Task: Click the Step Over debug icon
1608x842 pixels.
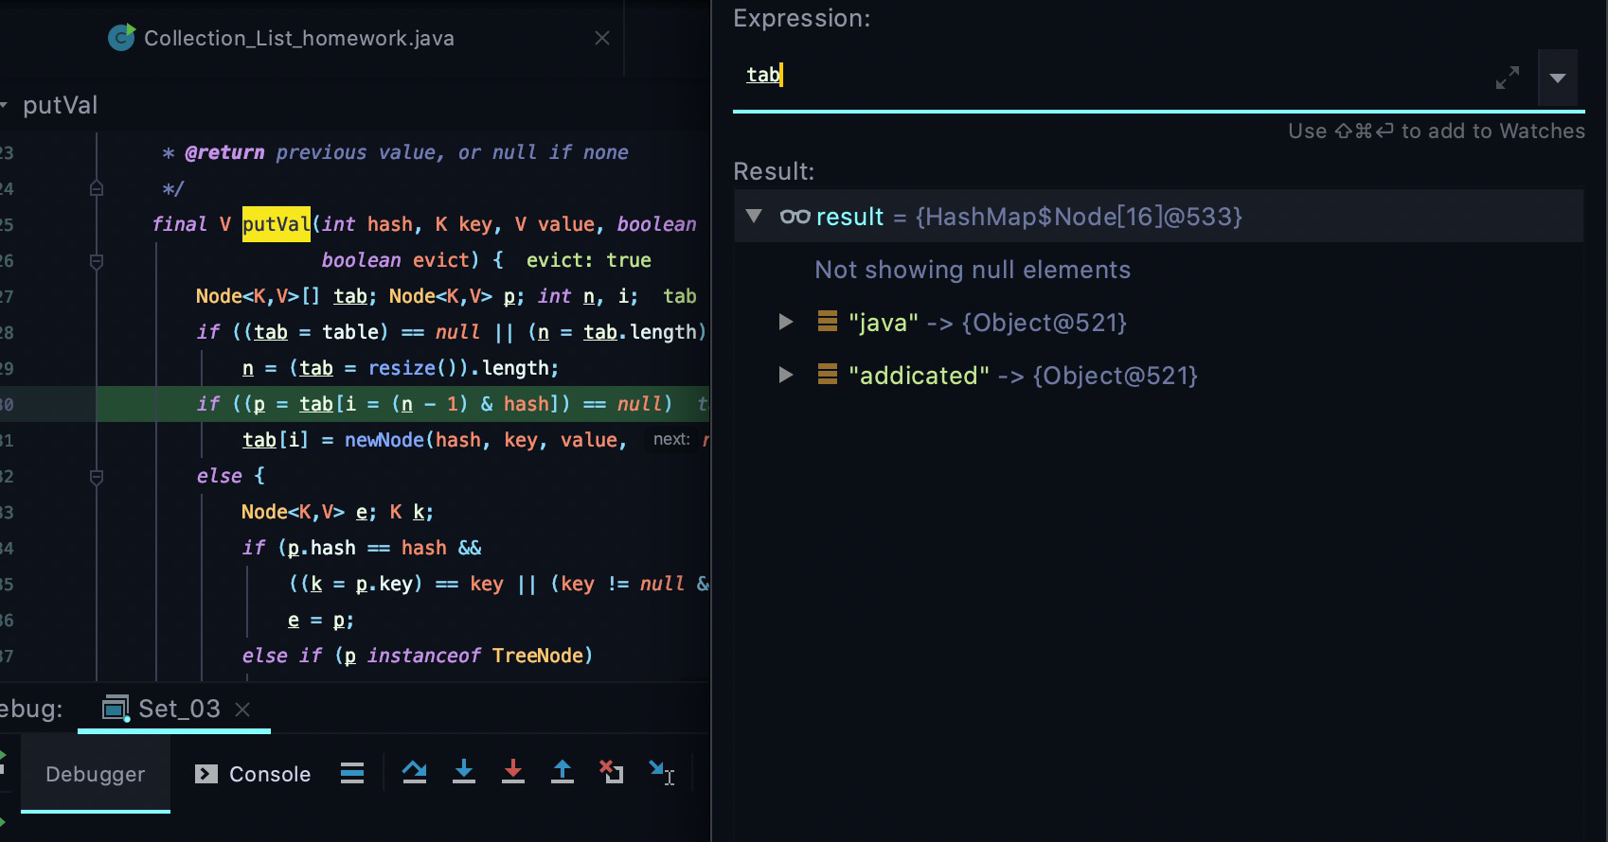Action: point(414,772)
